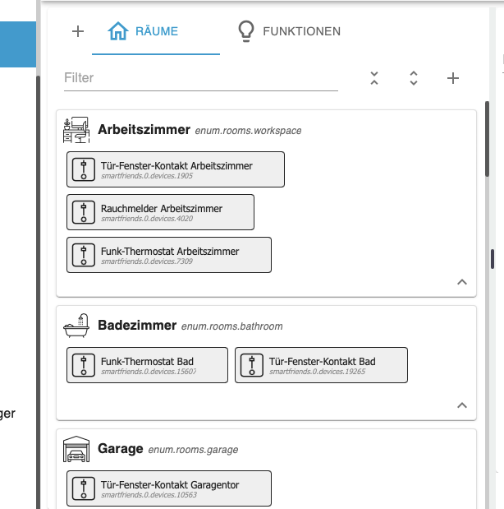Click the house icon on Räume tab

[x=118, y=31]
